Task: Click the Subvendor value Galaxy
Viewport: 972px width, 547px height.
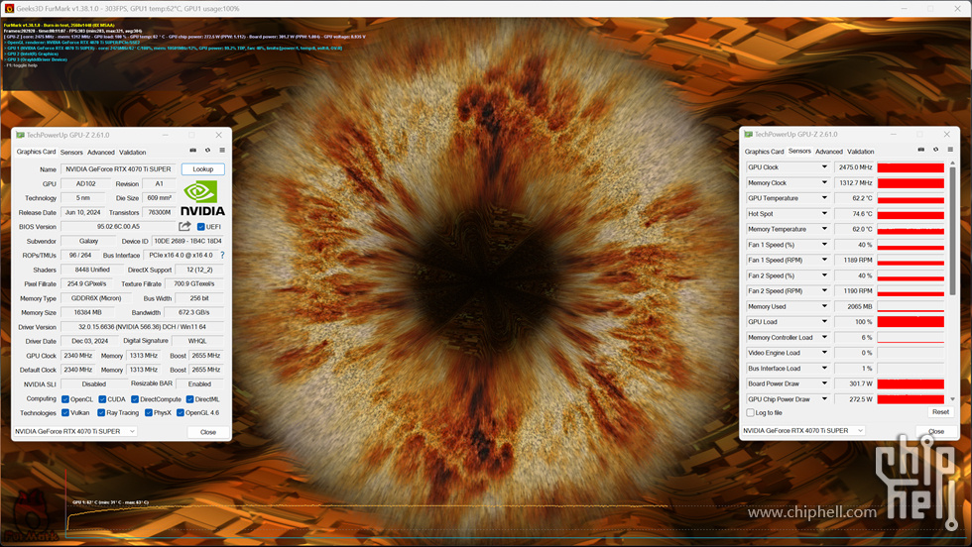Action: (88, 241)
